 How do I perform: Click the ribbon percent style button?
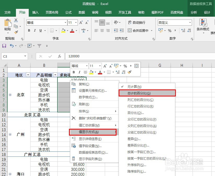click(x=170, y=31)
